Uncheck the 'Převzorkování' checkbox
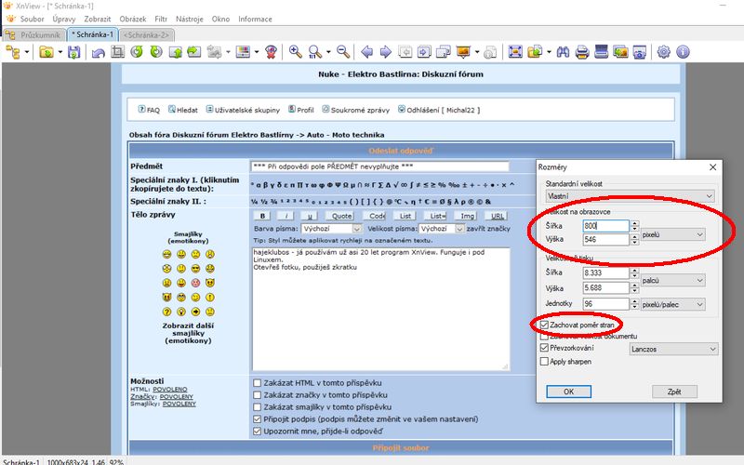This screenshot has width=744, height=465. [x=545, y=349]
